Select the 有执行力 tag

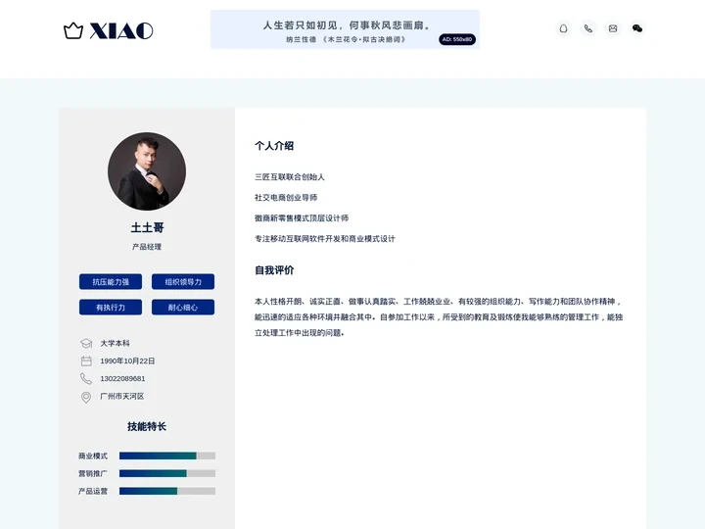point(111,308)
